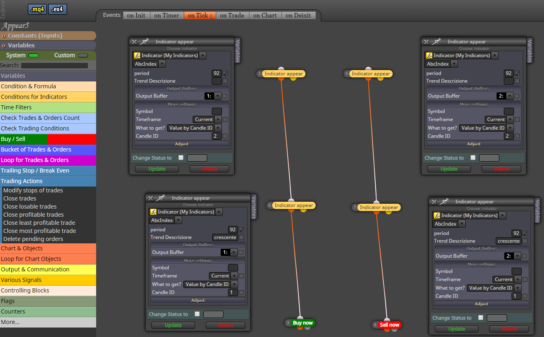Image resolution: width=544 pixels, height=337 pixels.
Task: Click the sidebar Search field
Action: pyautogui.click(x=54, y=65)
